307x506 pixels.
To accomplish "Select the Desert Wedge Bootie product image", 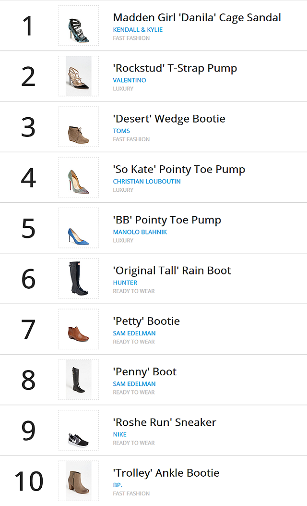I will pos(79,127).
